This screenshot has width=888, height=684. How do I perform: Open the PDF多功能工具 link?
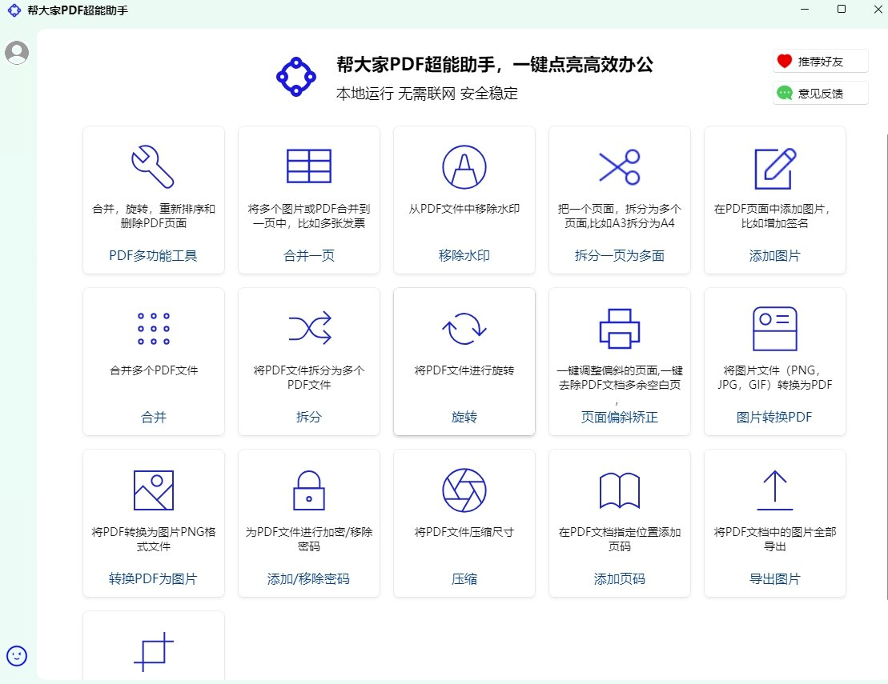coord(153,256)
